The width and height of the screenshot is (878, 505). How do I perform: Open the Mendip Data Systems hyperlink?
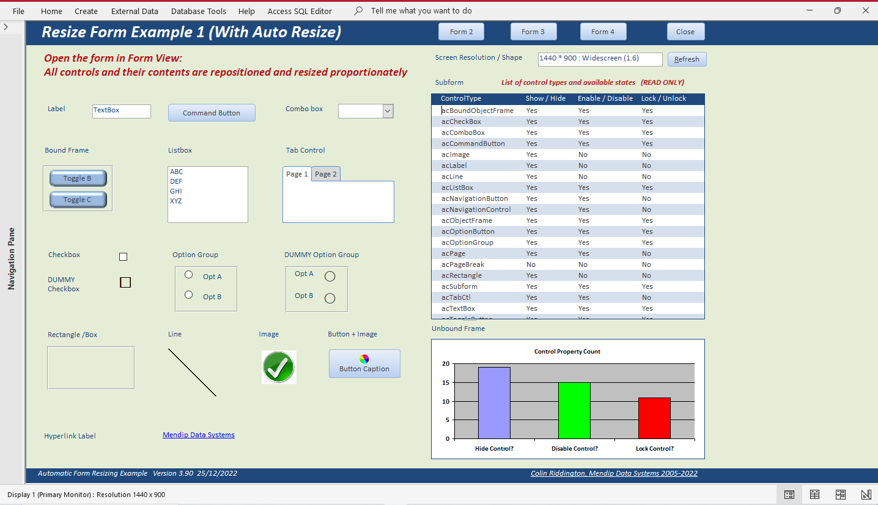(199, 435)
